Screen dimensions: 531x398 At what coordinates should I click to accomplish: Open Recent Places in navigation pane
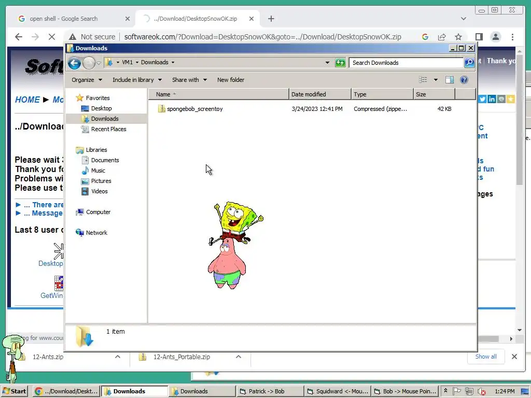(x=108, y=129)
